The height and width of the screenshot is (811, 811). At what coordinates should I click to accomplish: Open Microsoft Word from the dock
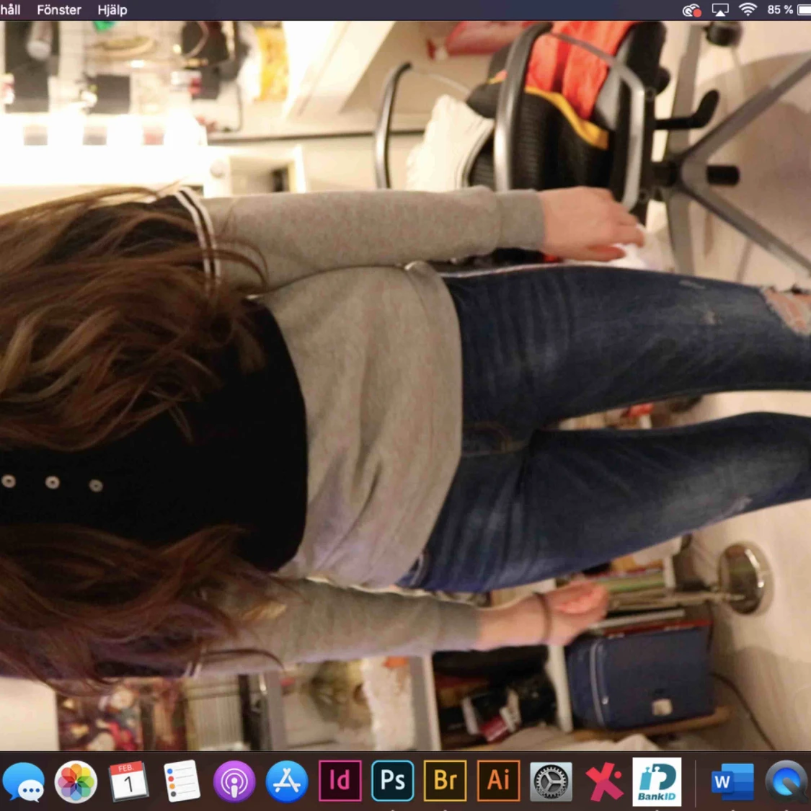coord(731,782)
